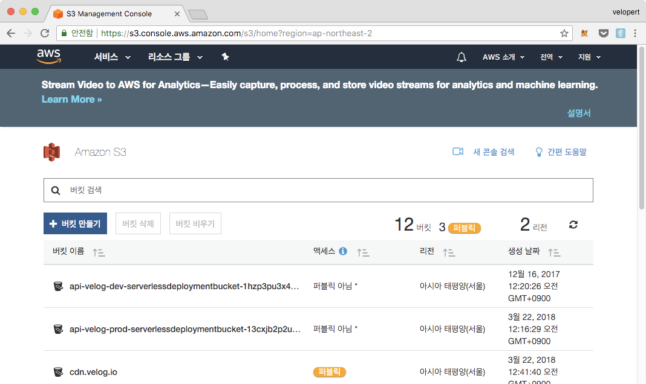Open api-velog-prod-serverlessdeploymentbucket bucket

coord(185,329)
